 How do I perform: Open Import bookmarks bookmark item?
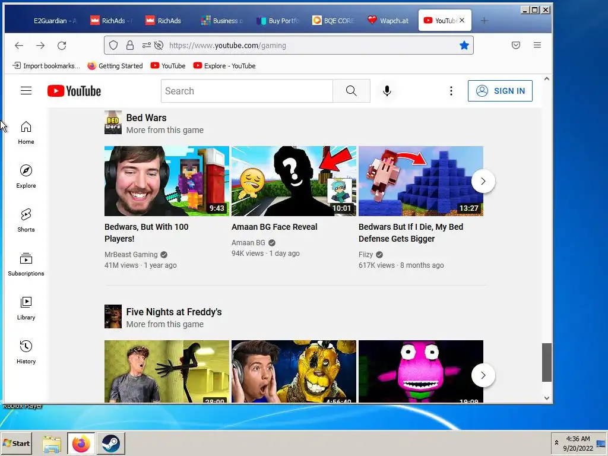[46, 66]
